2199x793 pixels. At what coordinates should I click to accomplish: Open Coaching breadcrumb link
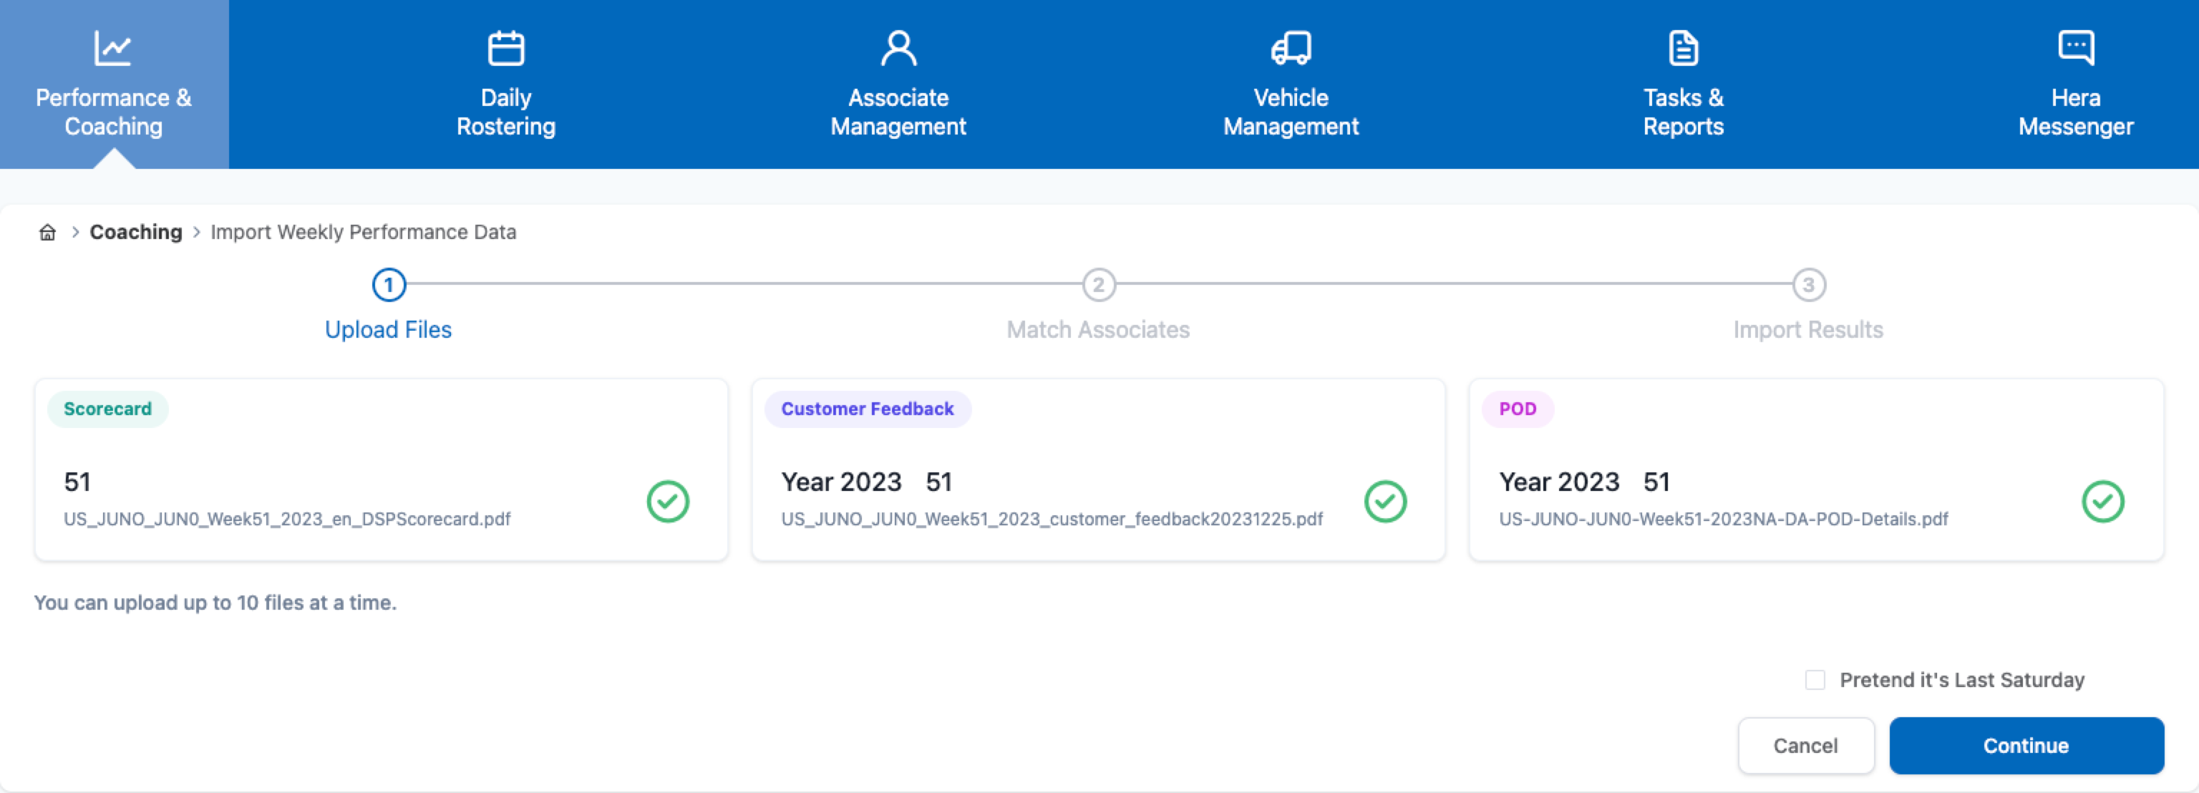tap(136, 232)
